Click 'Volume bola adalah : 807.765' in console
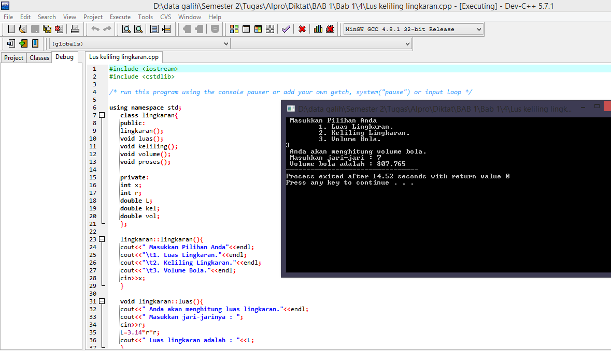This screenshot has height=351, width=611. [348, 164]
